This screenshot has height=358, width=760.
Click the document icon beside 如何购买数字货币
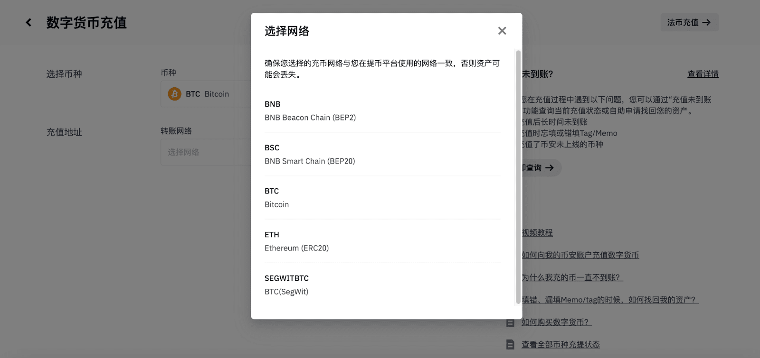click(510, 322)
